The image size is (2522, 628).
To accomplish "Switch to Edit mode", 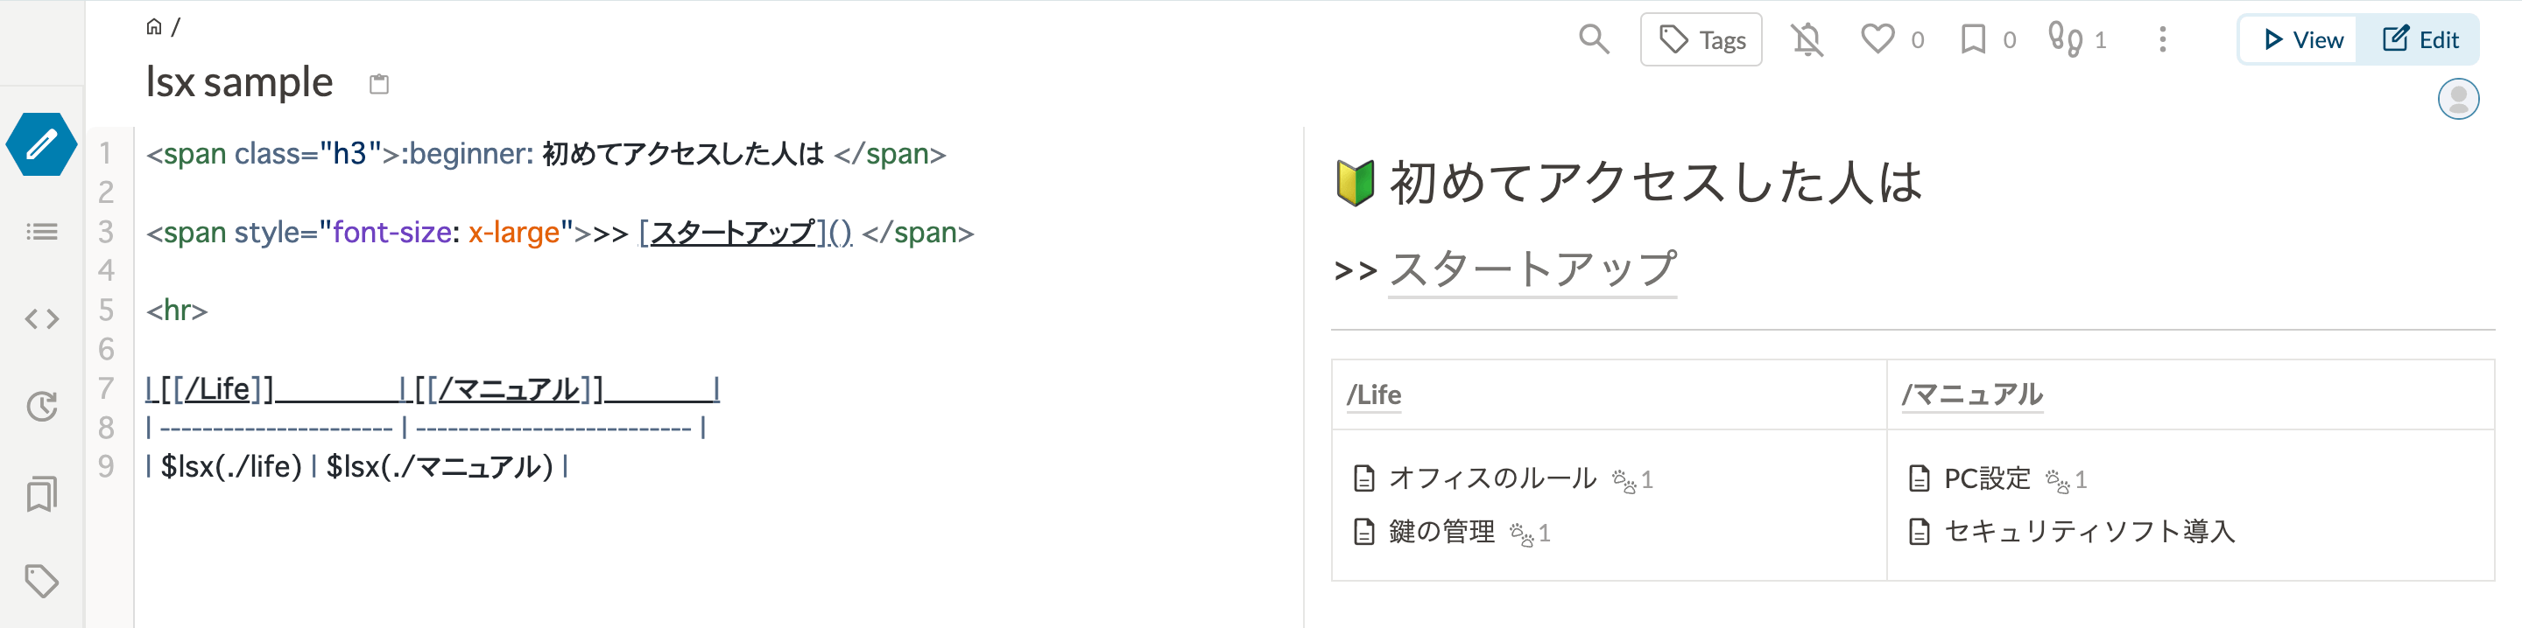I will click(2420, 39).
